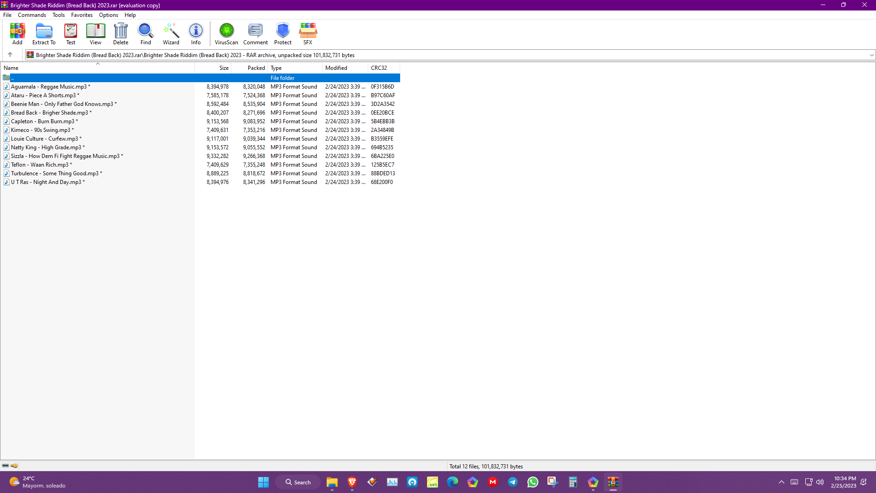The width and height of the screenshot is (876, 493).
Task: Select Beenie Man - Only Father God Knows.mp3
Action: coord(201,104)
